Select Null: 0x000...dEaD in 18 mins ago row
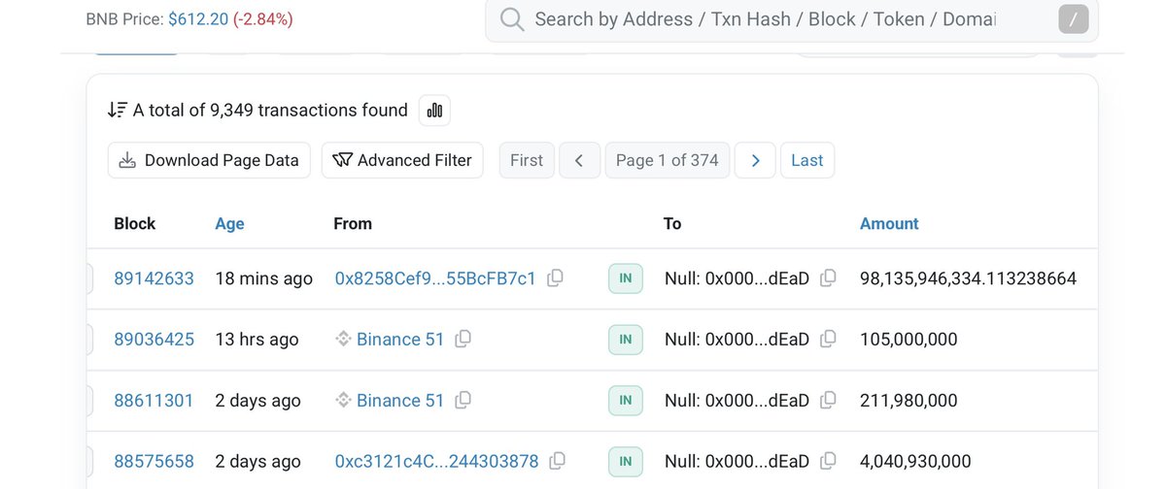 pyautogui.click(x=737, y=278)
